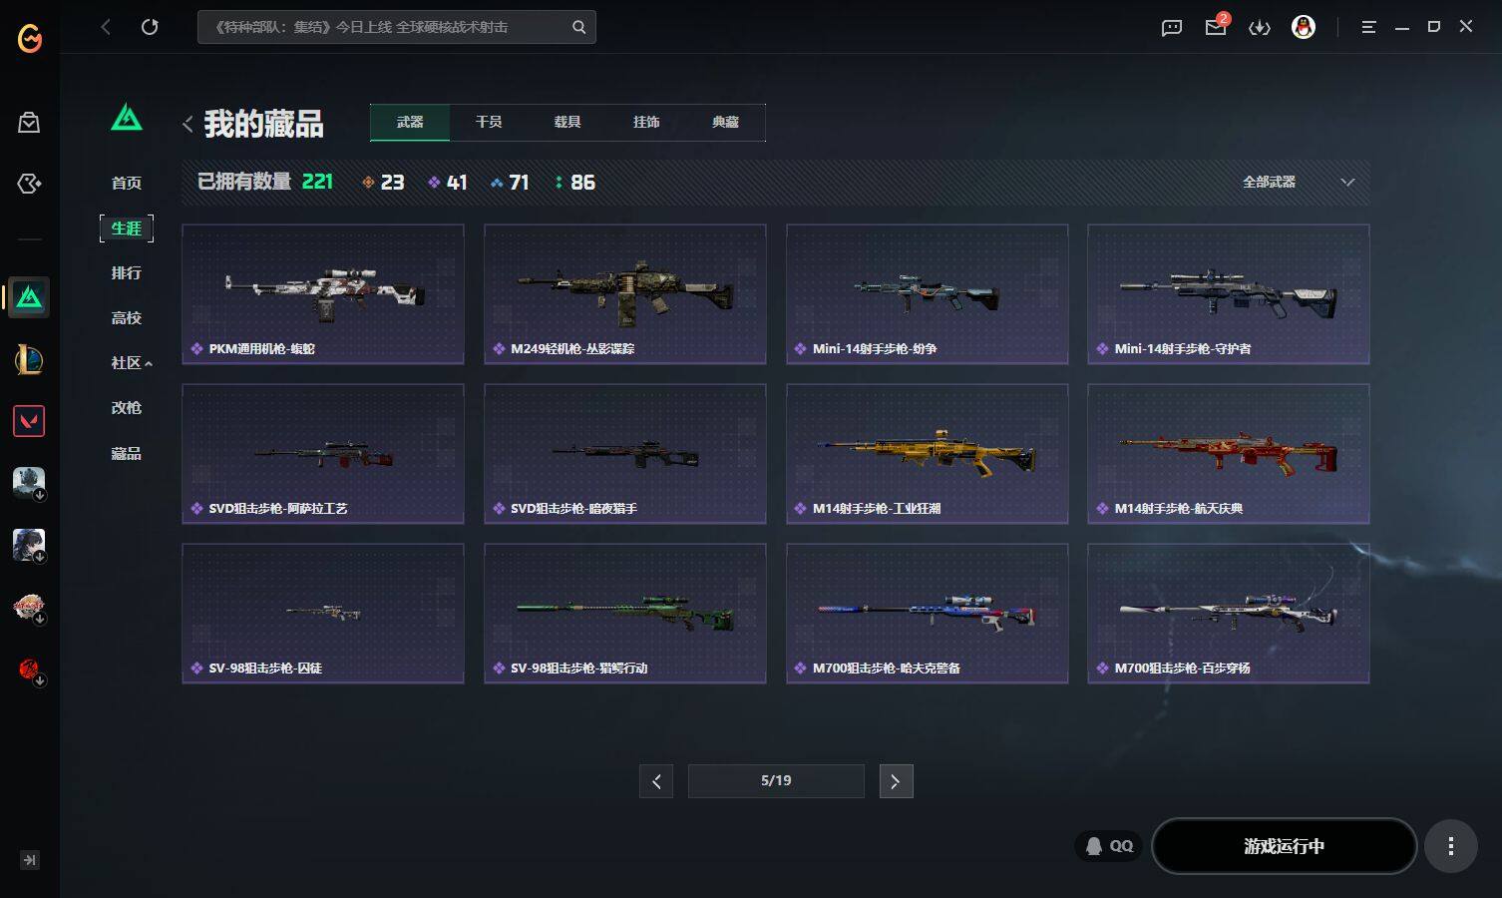This screenshot has height=898, width=1502.
Task: Open the M249轻机枪 weapon card
Action: [625, 294]
